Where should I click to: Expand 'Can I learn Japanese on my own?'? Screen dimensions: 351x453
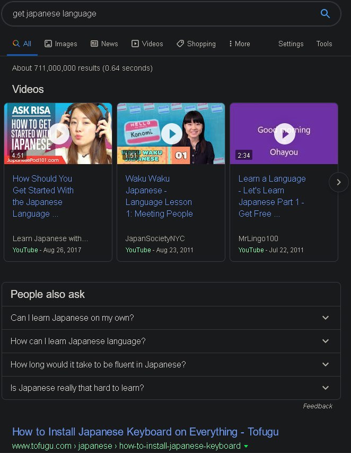171,318
